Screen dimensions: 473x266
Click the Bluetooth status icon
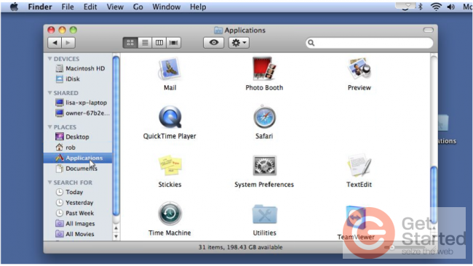[x=420, y=7]
